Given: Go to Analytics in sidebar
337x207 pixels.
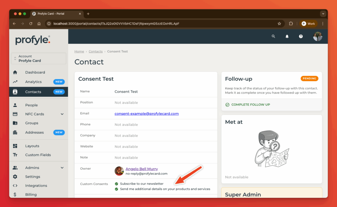Looking at the screenshot, I should point(33,82).
